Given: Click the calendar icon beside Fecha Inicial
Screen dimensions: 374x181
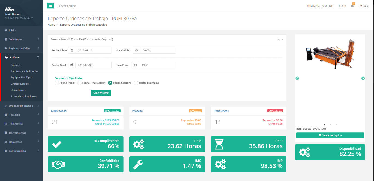Looking at the screenshot, I should (72, 50).
